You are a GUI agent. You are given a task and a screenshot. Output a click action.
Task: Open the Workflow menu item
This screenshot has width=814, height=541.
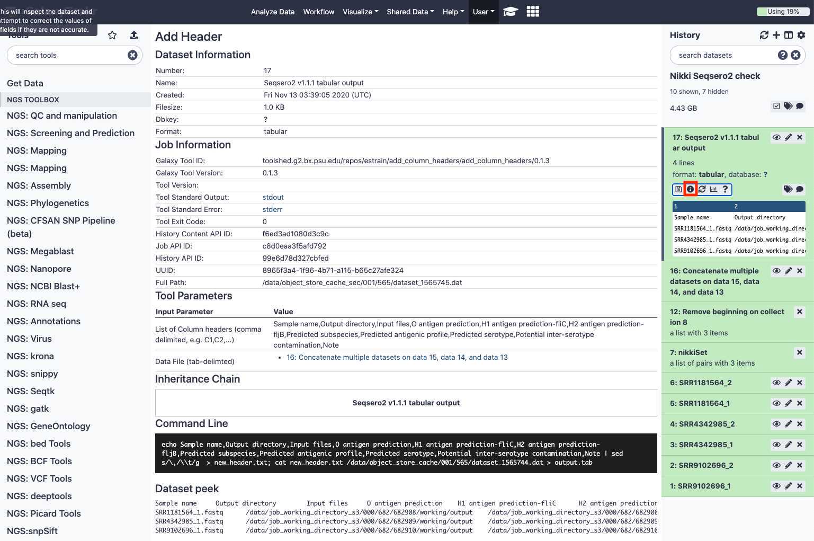(x=318, y=12)
